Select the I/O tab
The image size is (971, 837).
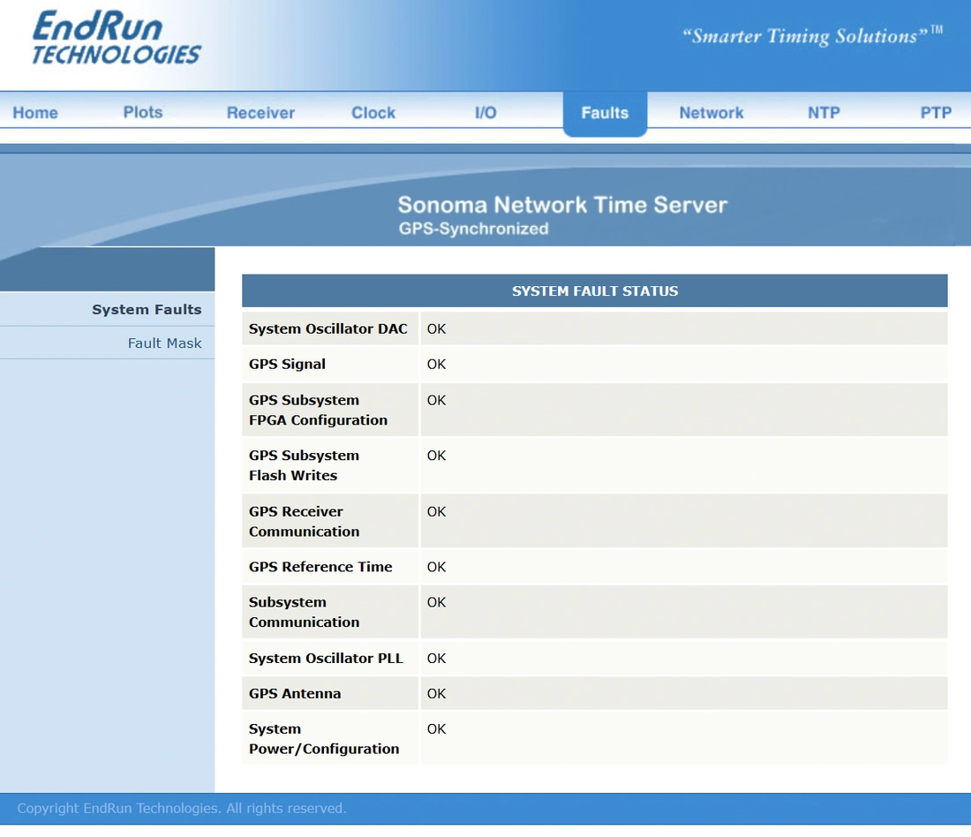(x=485, y=113)
